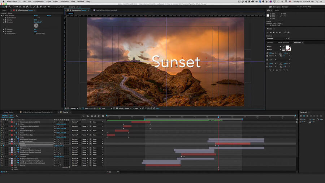
Task: Click the white fill color swatch
Action: point(287,47)
